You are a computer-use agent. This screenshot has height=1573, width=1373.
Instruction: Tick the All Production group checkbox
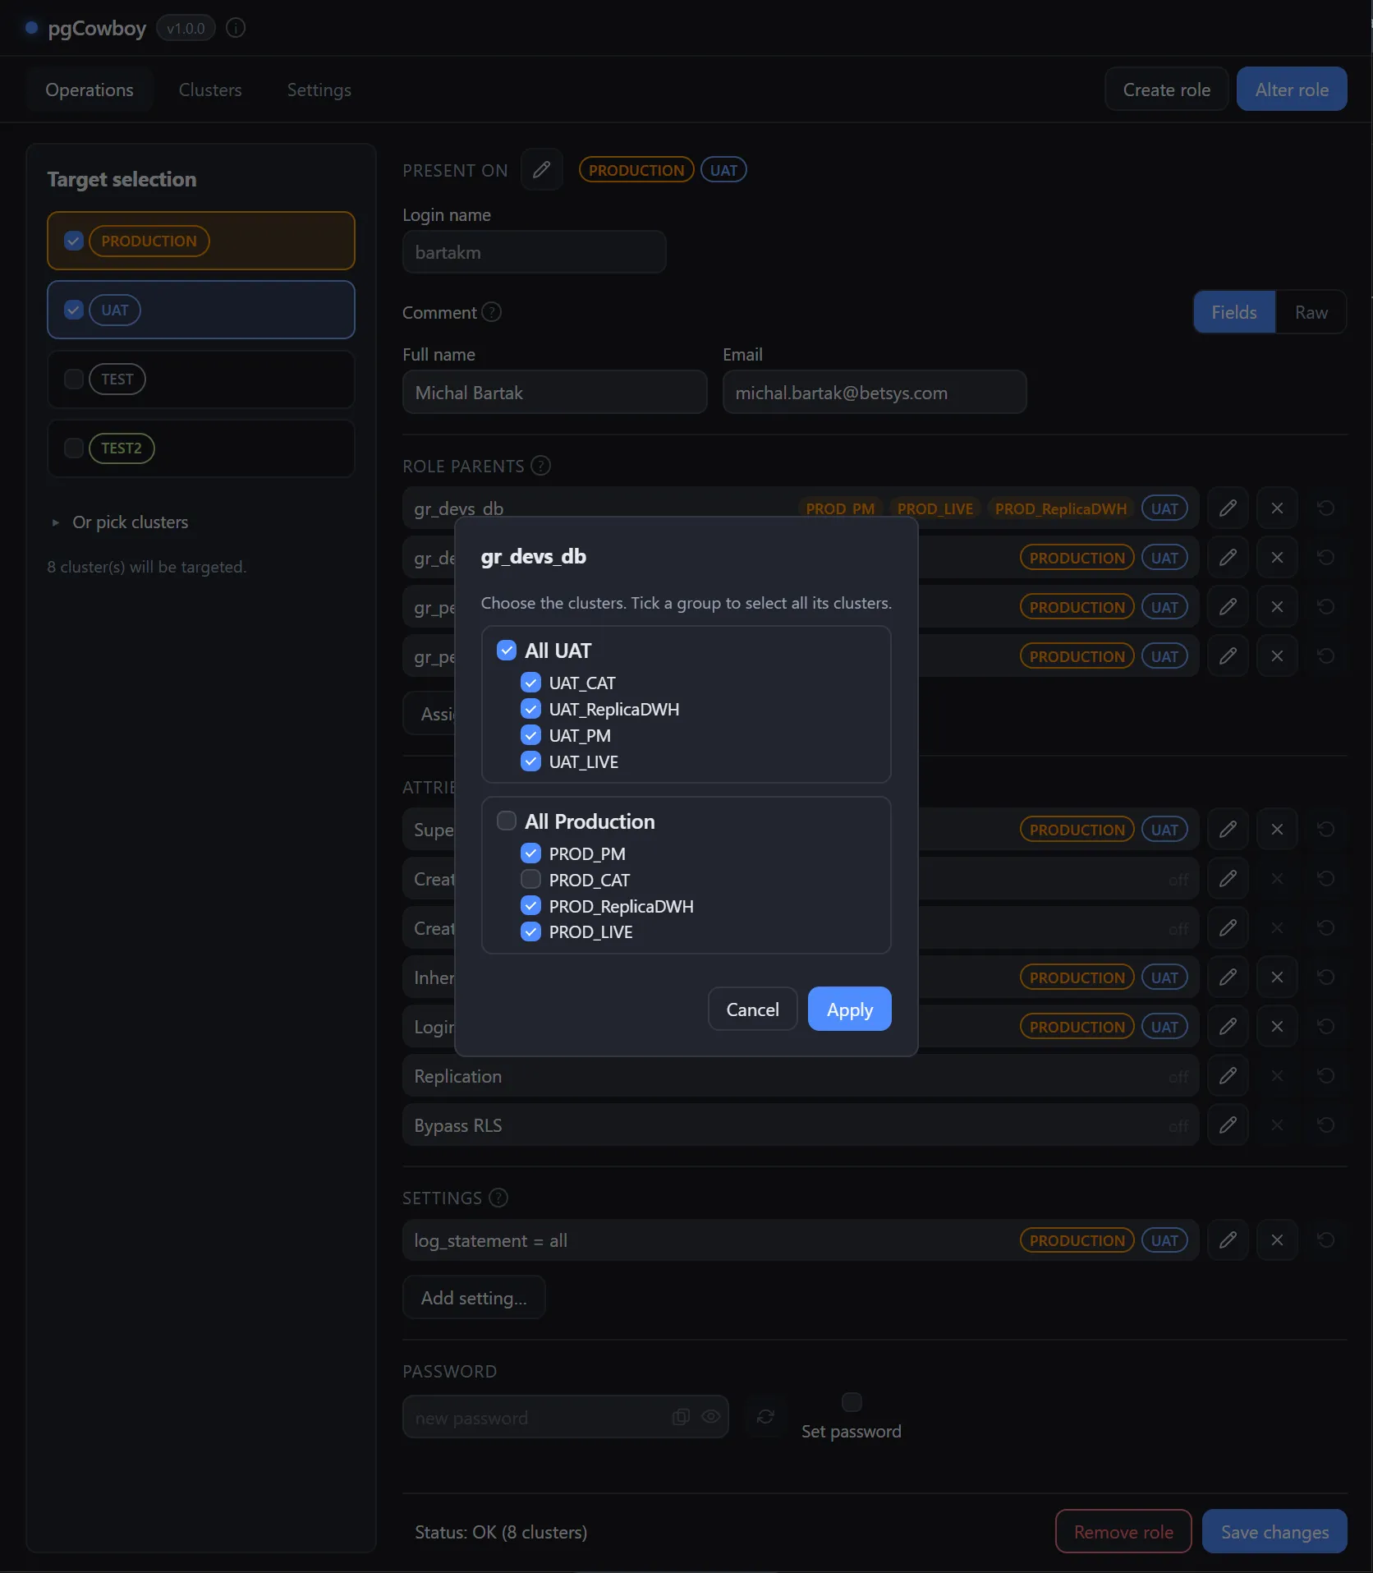coord(507,821)
